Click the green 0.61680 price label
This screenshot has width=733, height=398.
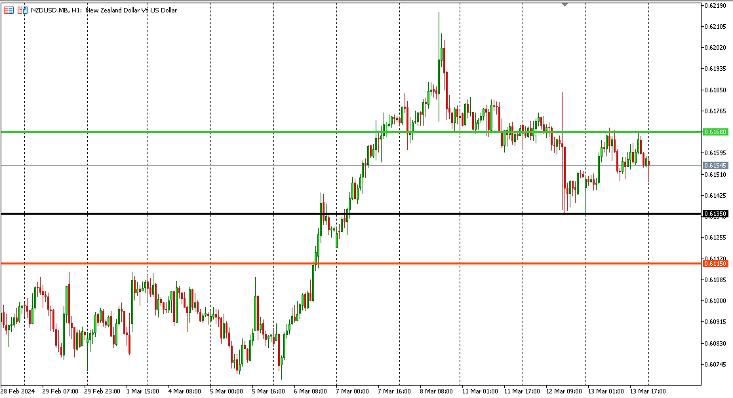pyautogui.click(x=715, y=132)
